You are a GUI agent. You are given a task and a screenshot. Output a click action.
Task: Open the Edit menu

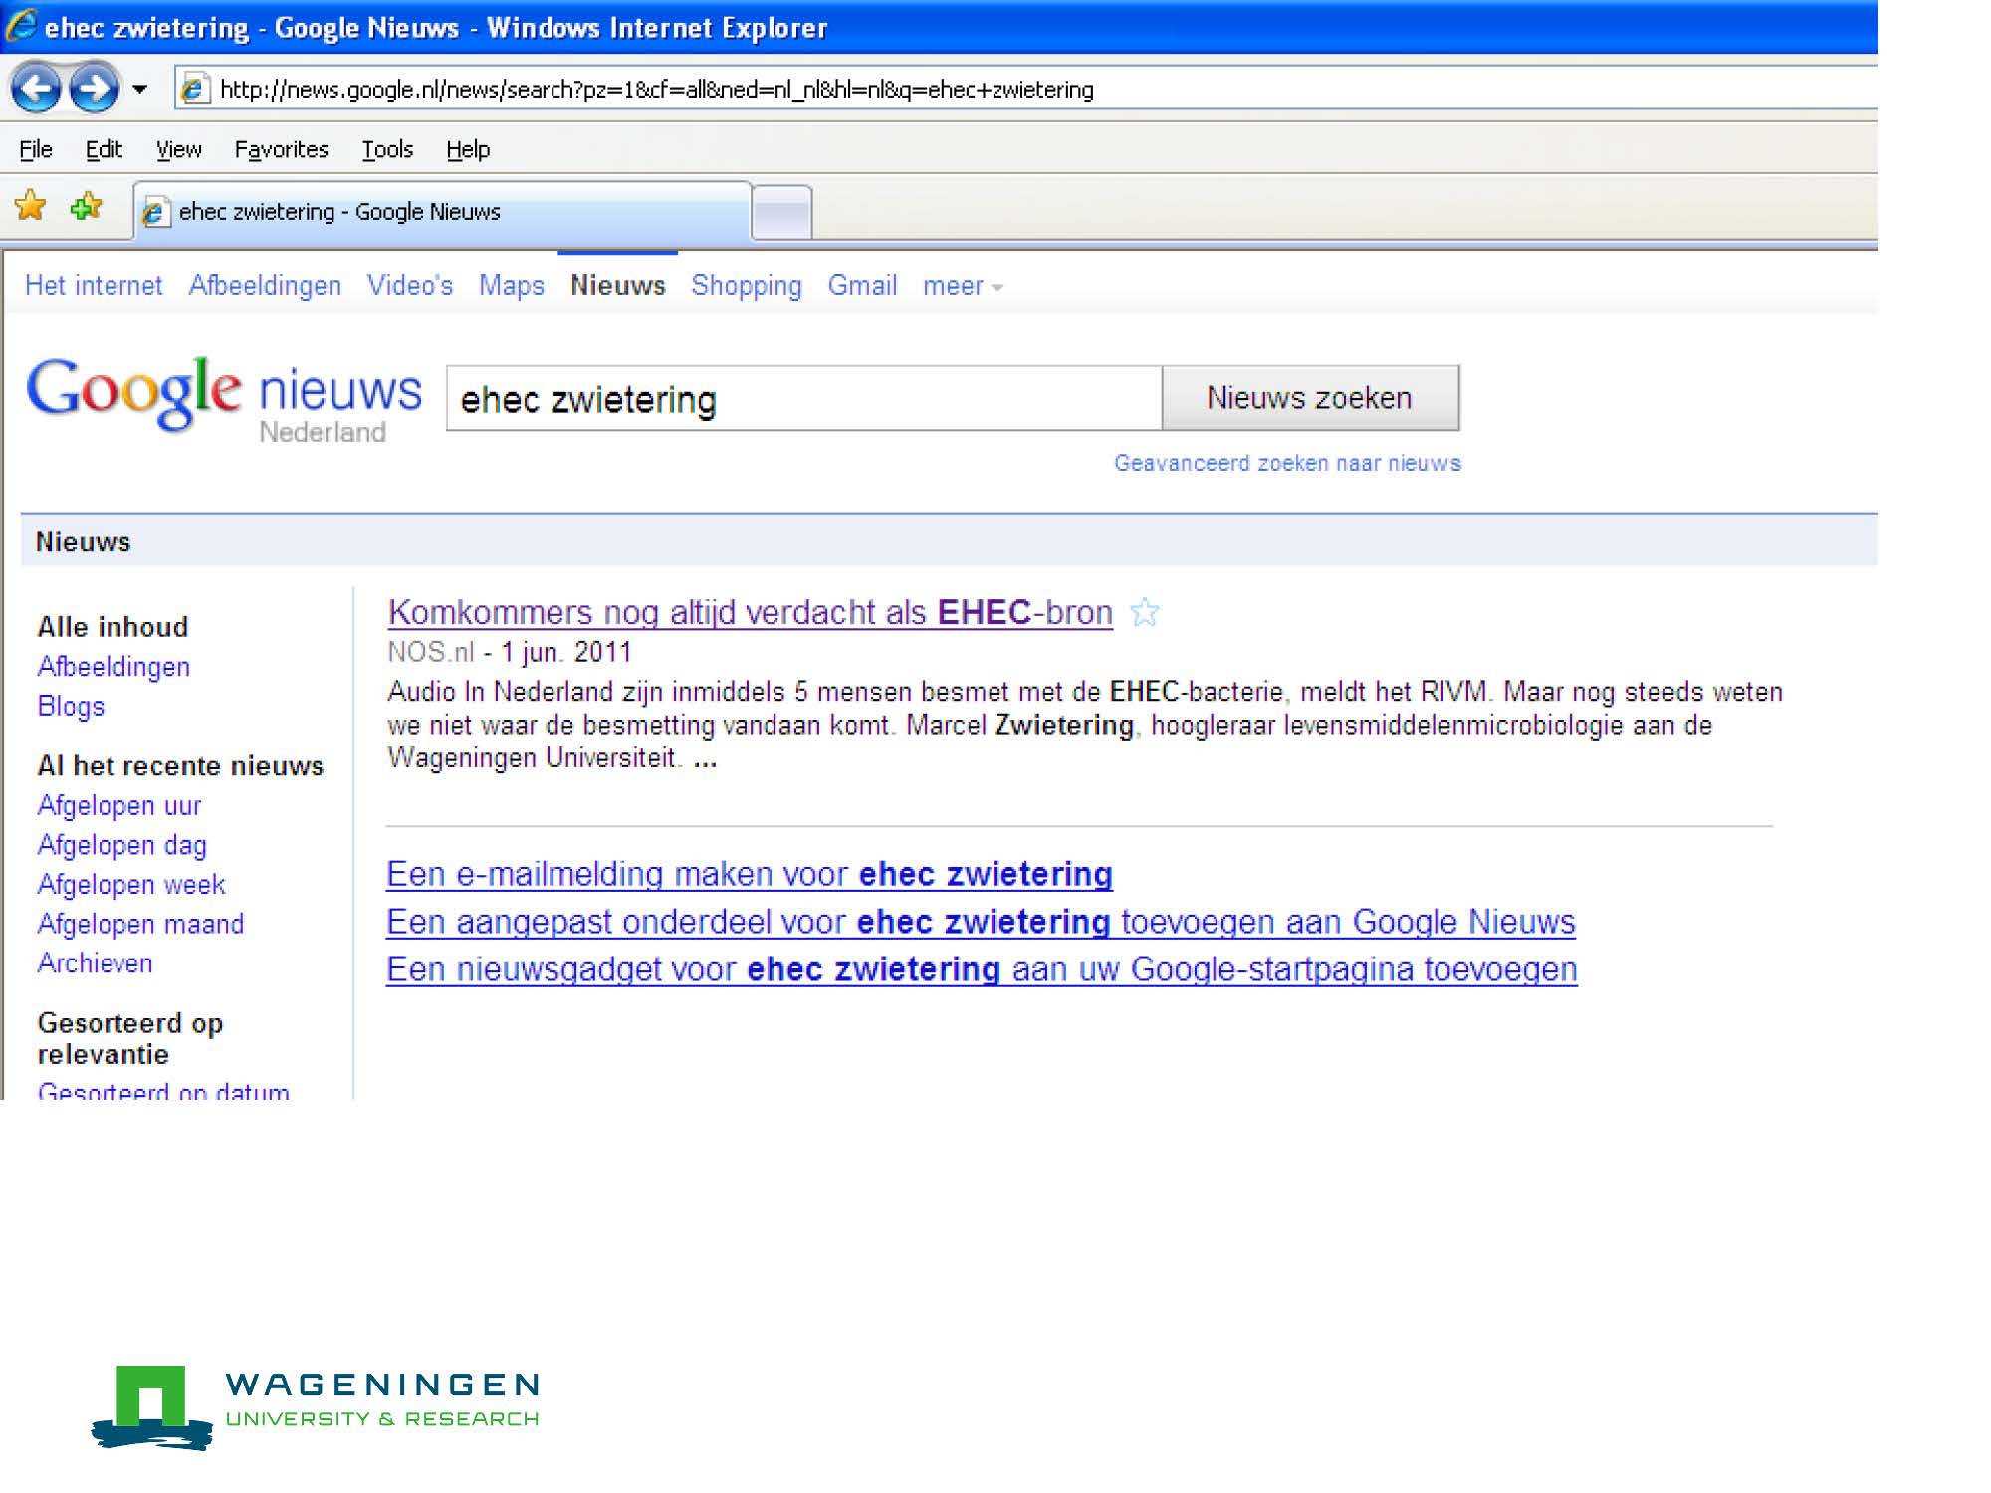pyautogui.click(x=104, y=150)
